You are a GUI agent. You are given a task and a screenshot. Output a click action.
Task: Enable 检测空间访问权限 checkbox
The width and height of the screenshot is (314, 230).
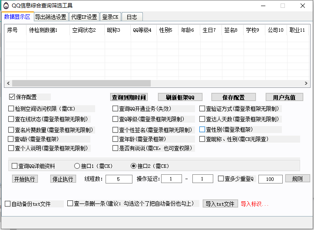(11, 109)
